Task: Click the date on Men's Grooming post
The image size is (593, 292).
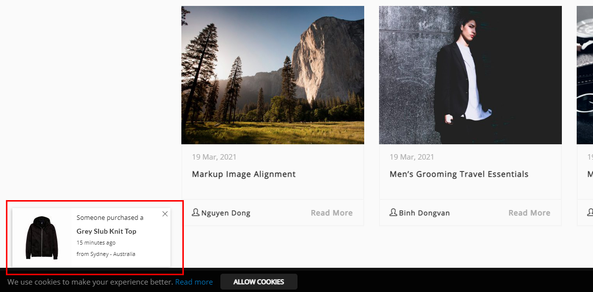Action: coord(412,157)
